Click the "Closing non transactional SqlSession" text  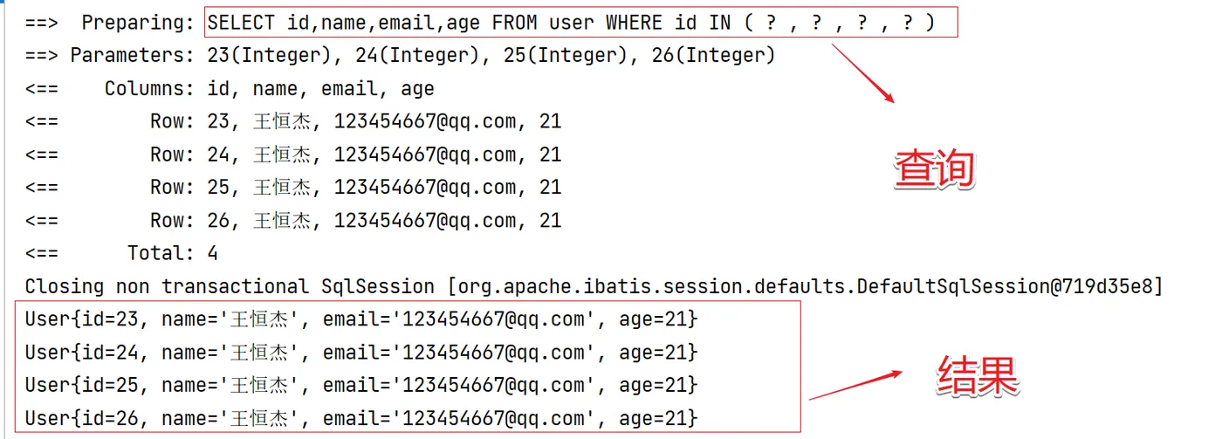229,286
